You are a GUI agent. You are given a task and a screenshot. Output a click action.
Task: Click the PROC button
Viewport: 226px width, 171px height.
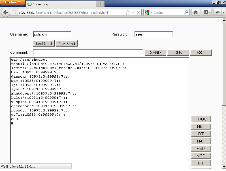tap(201, 119)
